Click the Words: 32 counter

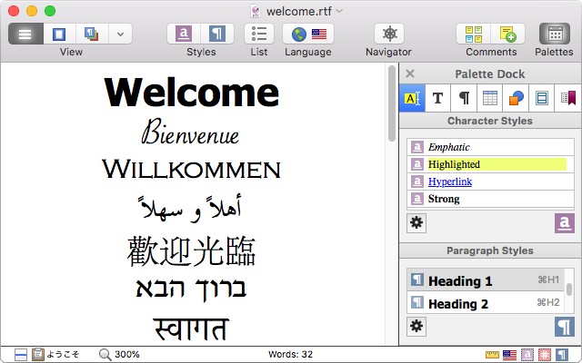click(291, 355)
